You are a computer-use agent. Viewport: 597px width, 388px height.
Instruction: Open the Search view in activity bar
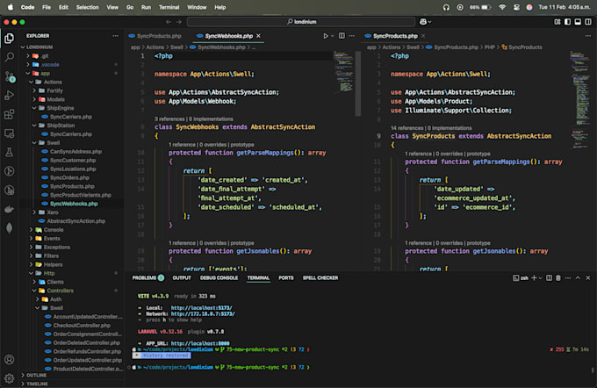(x=9, y=57)
